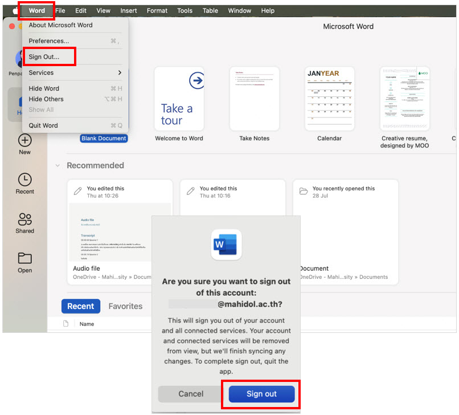This screenshot has height=415, width=459.
Task: Click the Apple menu icon
Action: (x=14, y=11)
